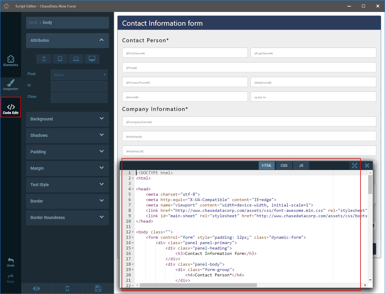
Task: Click the FirstName field
Action: click(185, 53)
